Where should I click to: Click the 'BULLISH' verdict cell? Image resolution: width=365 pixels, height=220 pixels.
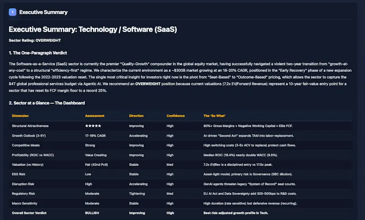click(92, 213)
